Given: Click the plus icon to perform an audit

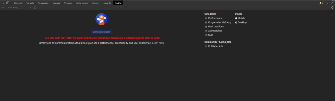Looking at the screenshot, I should click(x=3, y=8).
